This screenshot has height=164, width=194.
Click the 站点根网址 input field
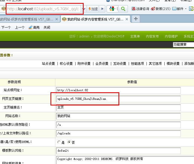click(x=118, y=90)
